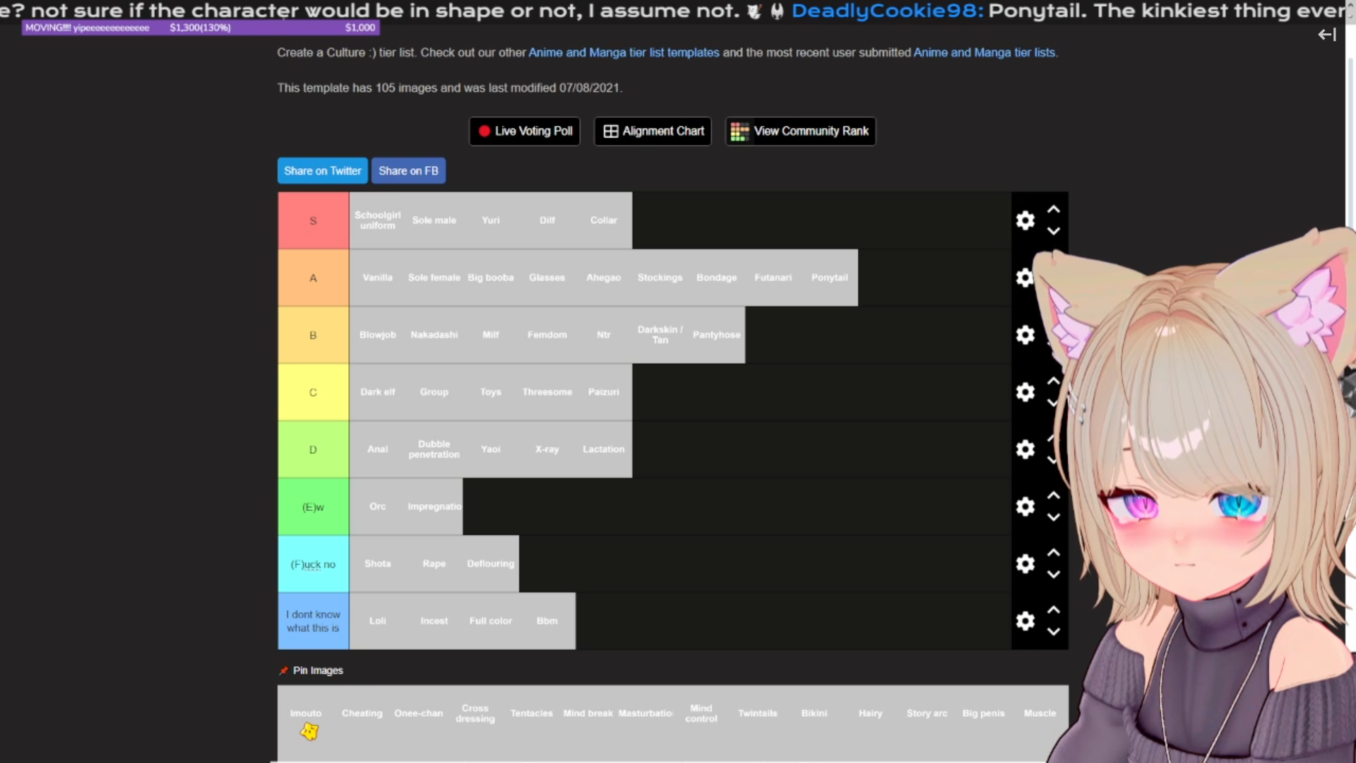Open settings gear for the C tier row

[1025, 392]
